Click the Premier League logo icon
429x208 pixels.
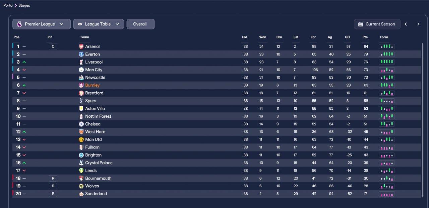point(19,24)
